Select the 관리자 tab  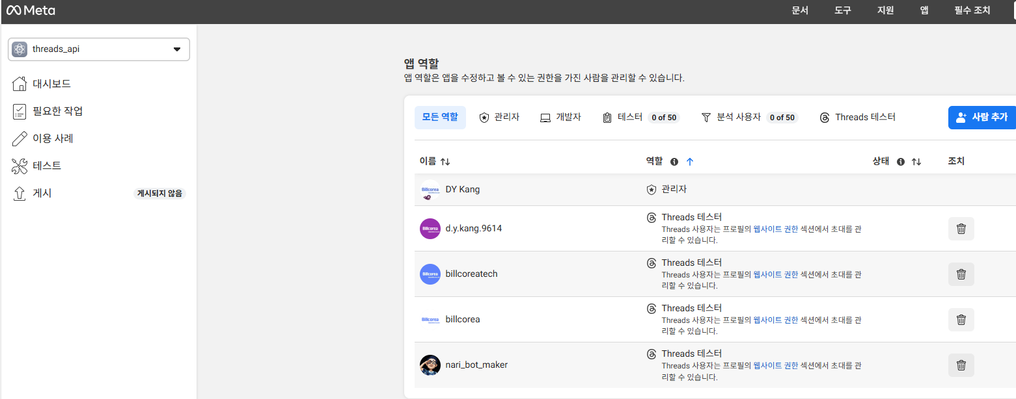click(499, 117)
